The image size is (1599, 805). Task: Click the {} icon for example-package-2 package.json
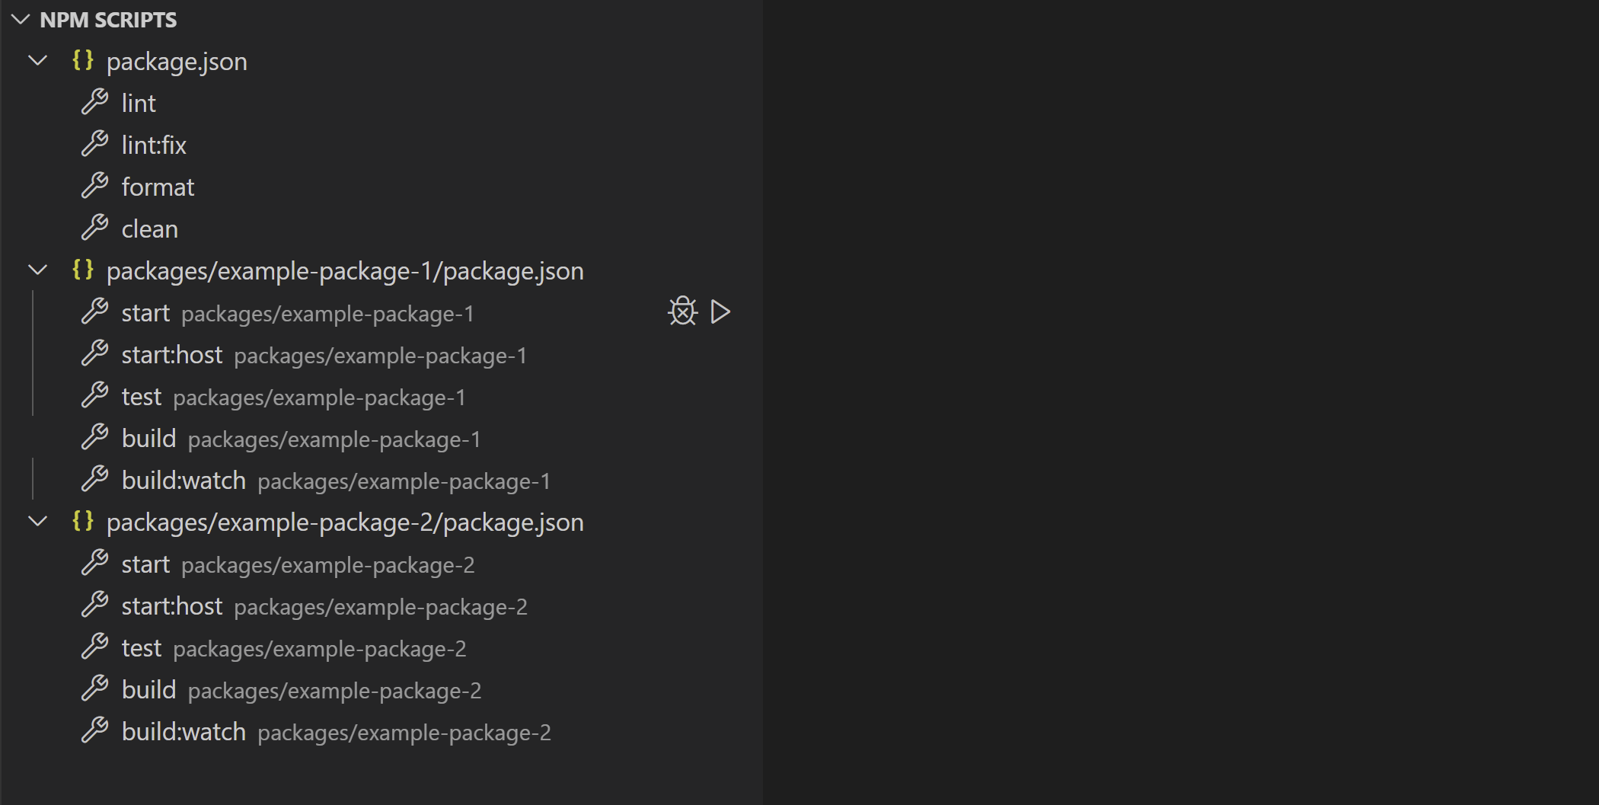(83, 522)
